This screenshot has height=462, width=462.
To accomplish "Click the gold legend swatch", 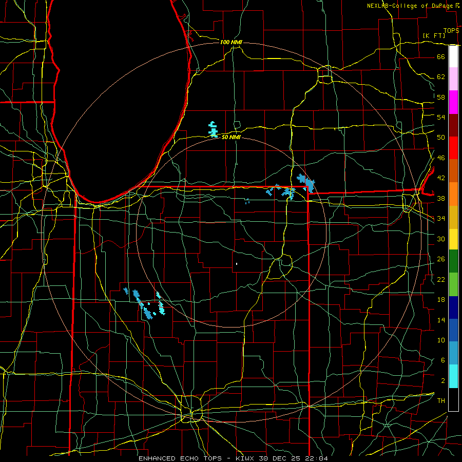I will click(x=453, y=217).
